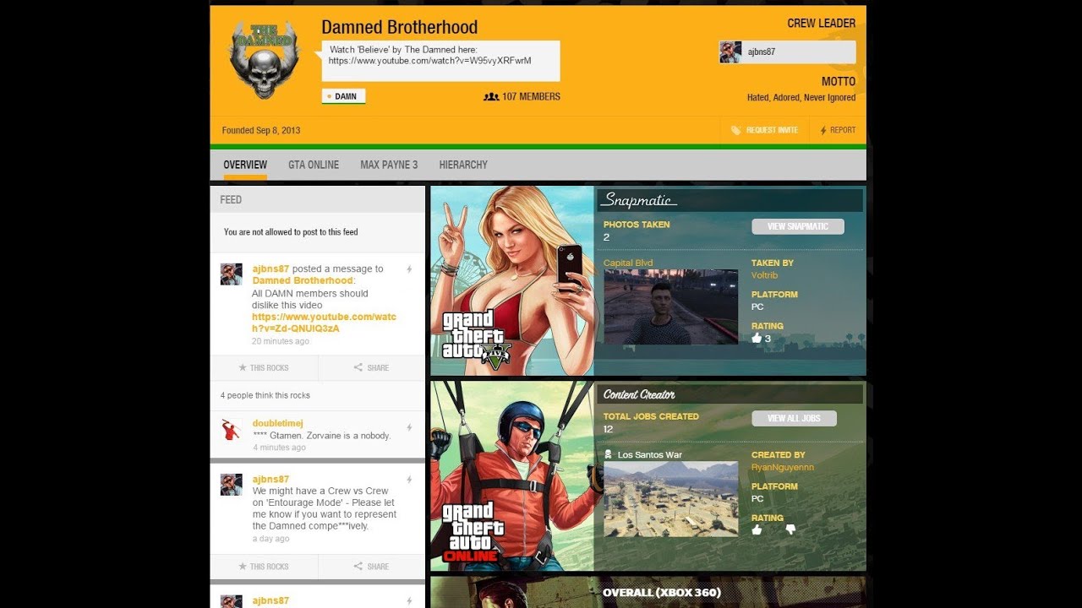Click the flag bolt on Crew vs Crew post
Image resolution: width=1082 pixels, height=608 pixels.
(410, 480)
